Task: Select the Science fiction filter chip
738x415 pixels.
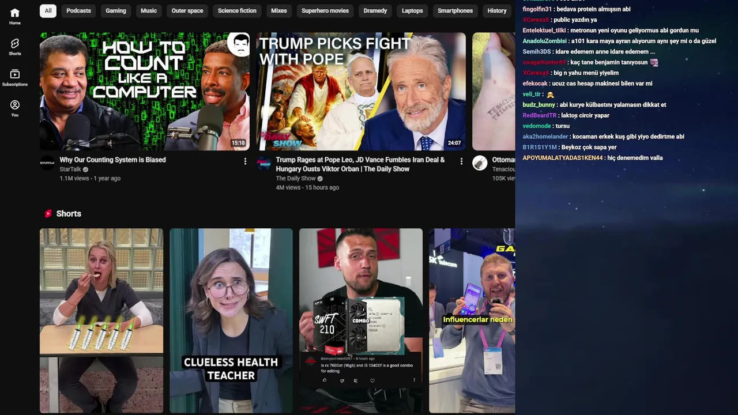Action: 237,10
